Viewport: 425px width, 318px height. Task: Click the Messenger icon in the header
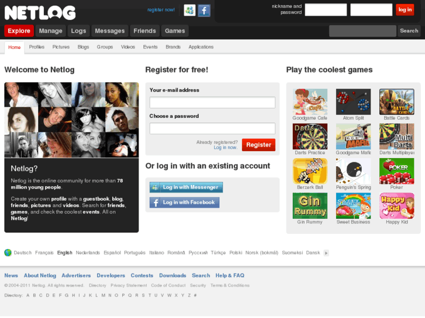click(x=189, y=11)
